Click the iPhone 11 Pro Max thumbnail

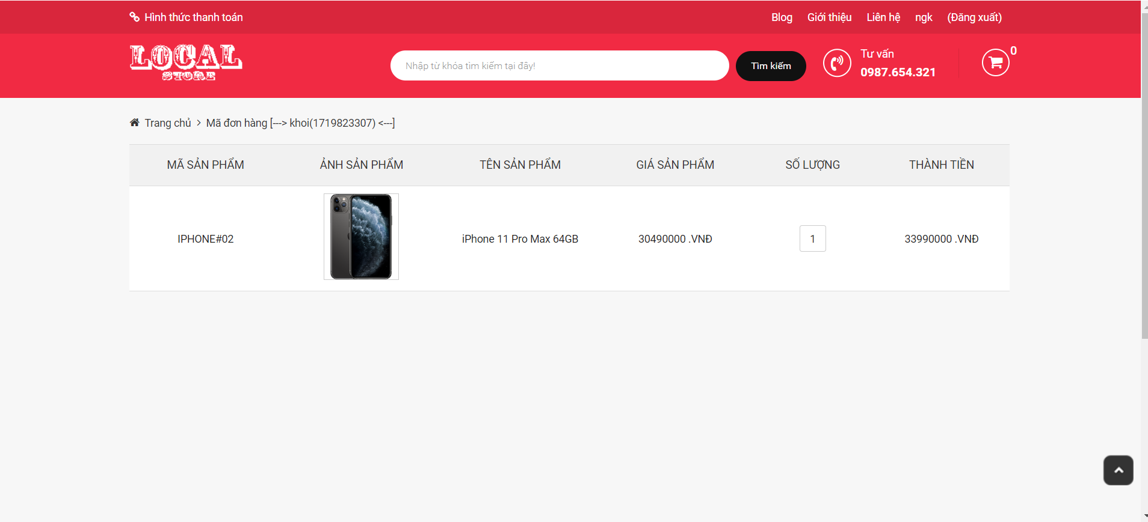[361, 237]
